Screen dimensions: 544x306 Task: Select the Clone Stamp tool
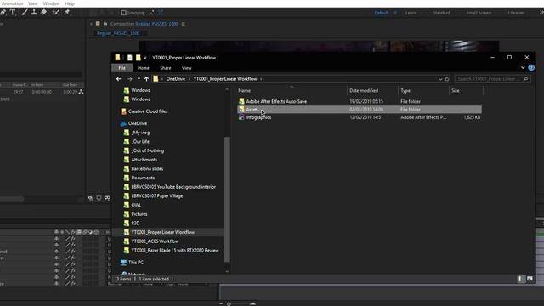pos(34,13)
